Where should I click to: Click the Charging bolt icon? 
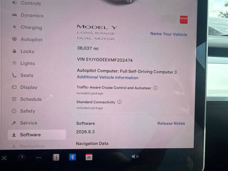tap(14, 27)
